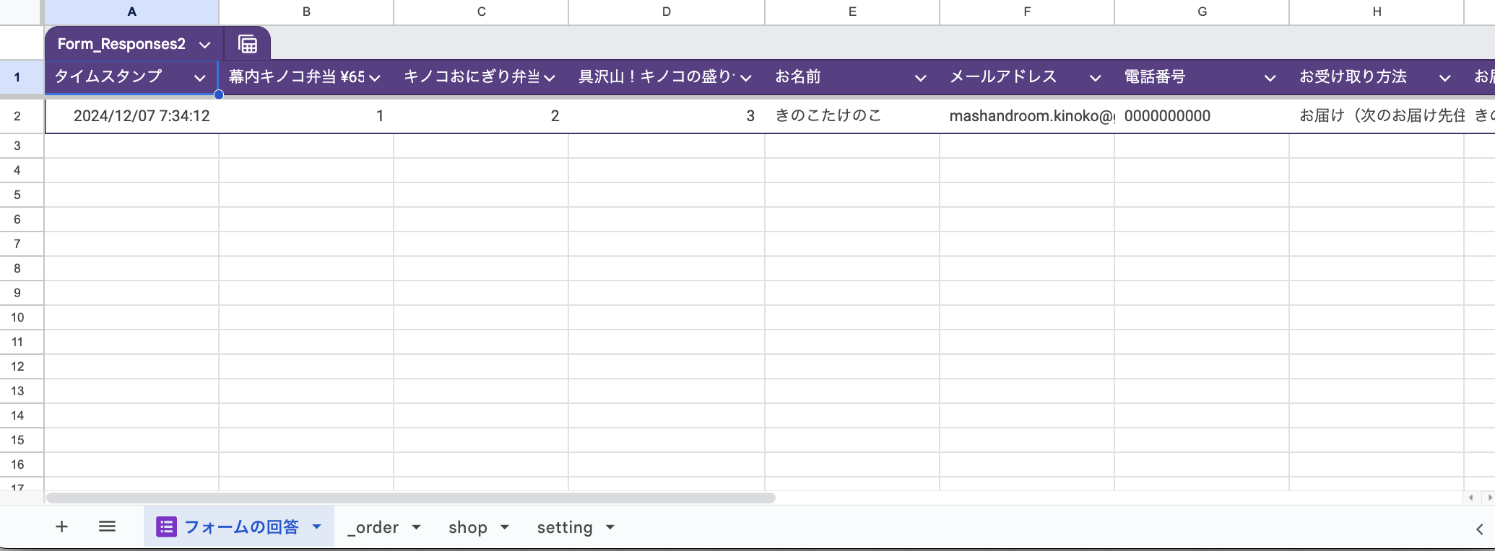Click the お受け取り方法 header cell text
The width and height of the screenshot is (1495, 551).
[x=1353, y=77]
